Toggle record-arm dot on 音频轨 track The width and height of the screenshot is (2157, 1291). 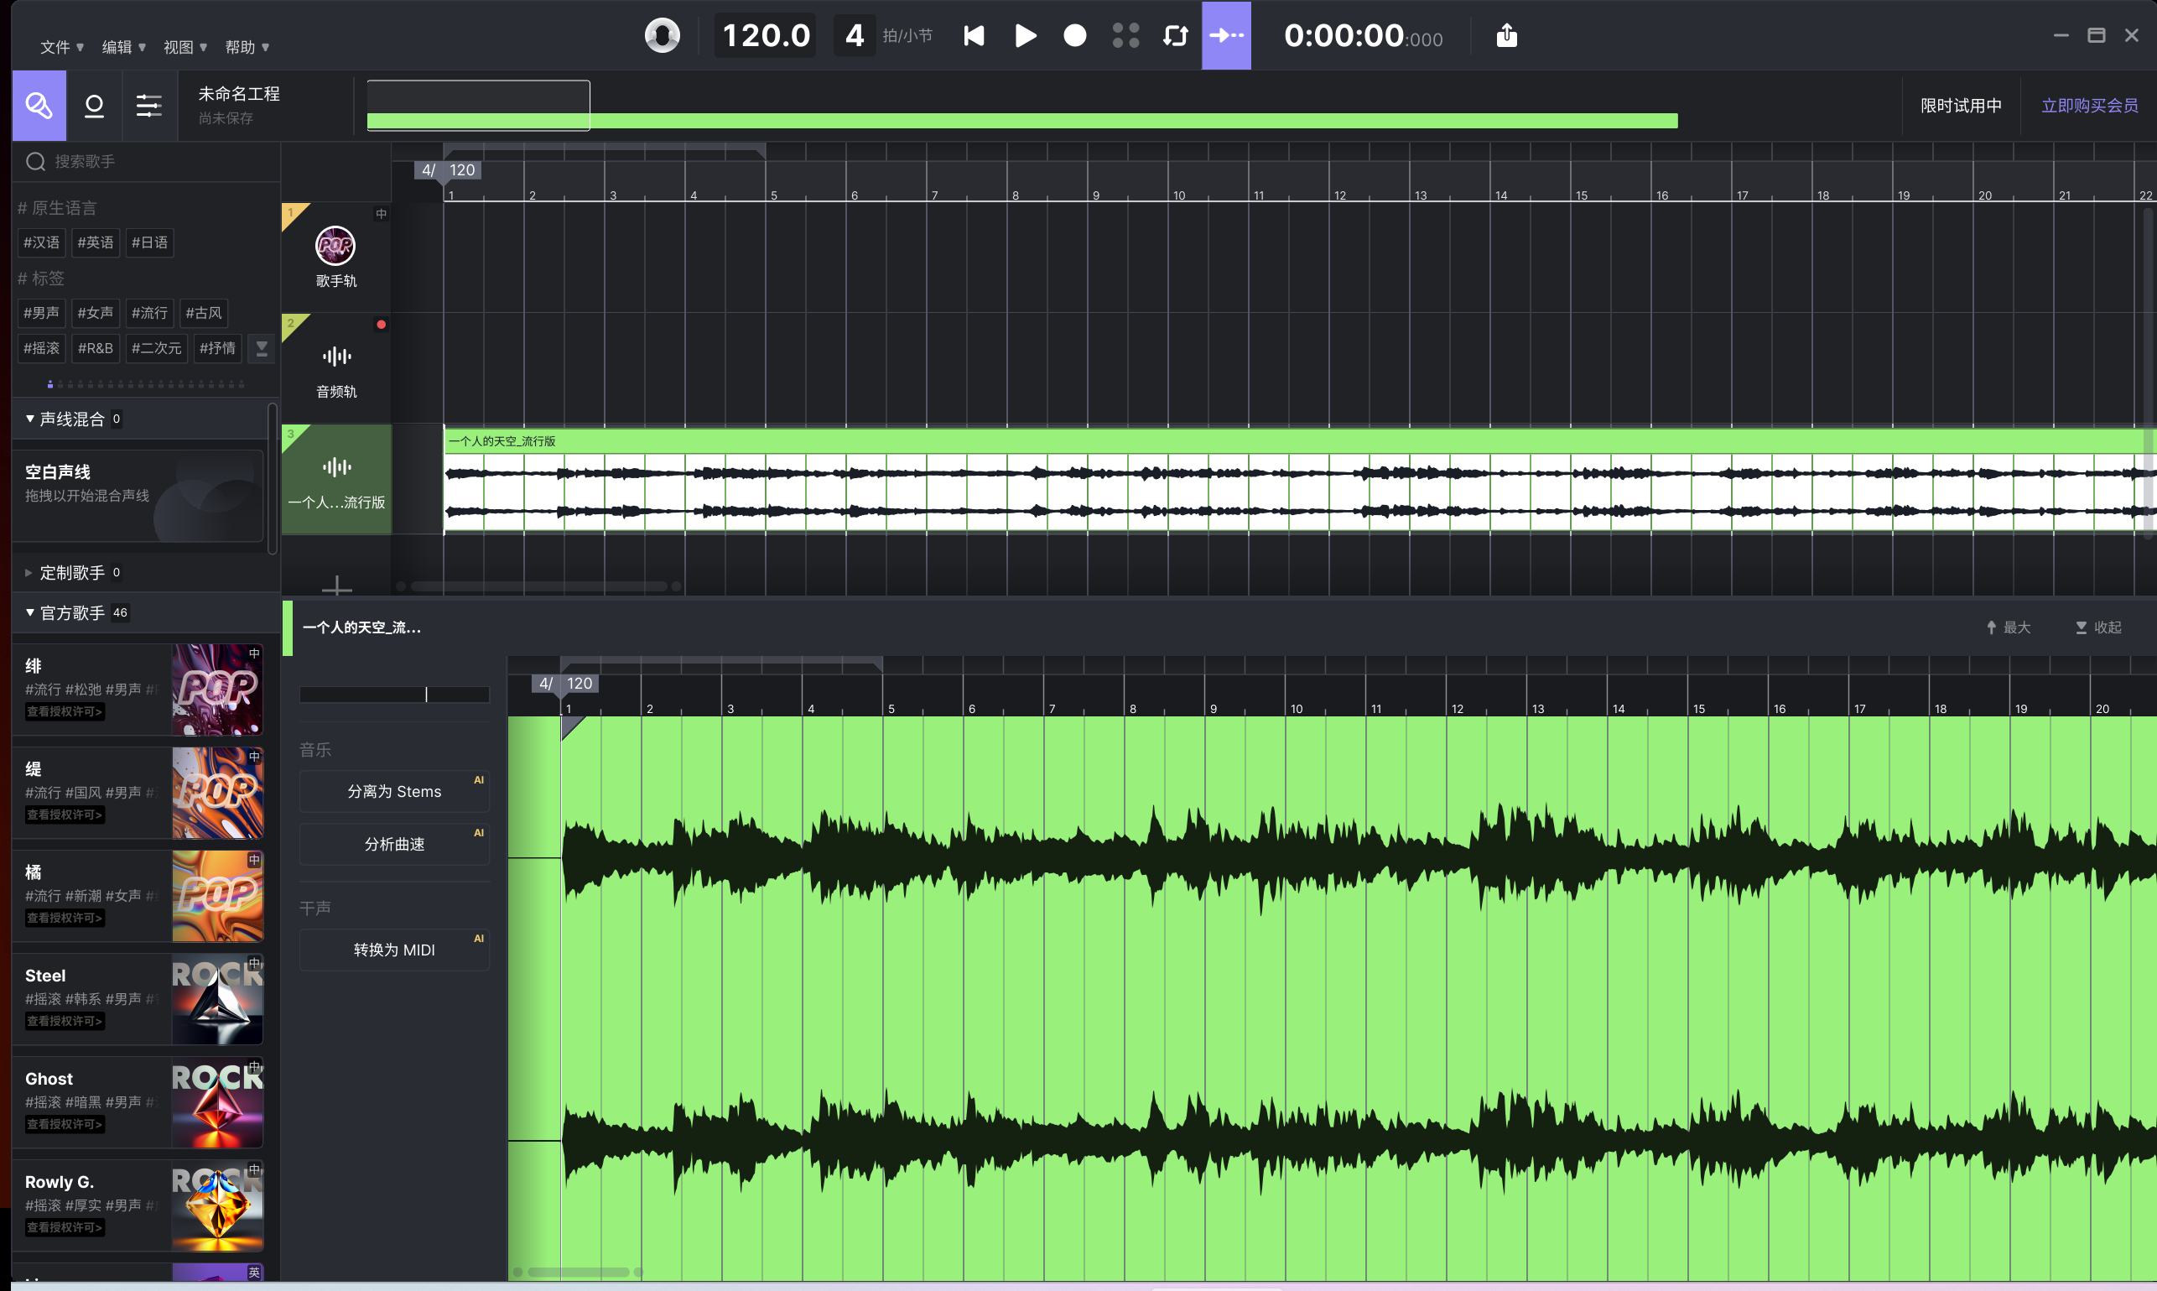point(381,325)
